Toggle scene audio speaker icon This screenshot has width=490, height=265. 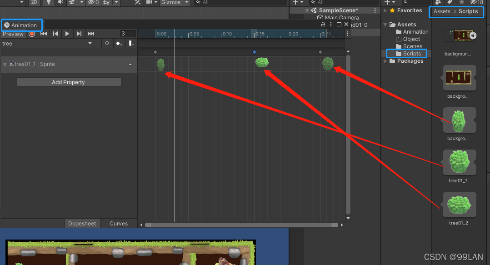pos(60,2)
